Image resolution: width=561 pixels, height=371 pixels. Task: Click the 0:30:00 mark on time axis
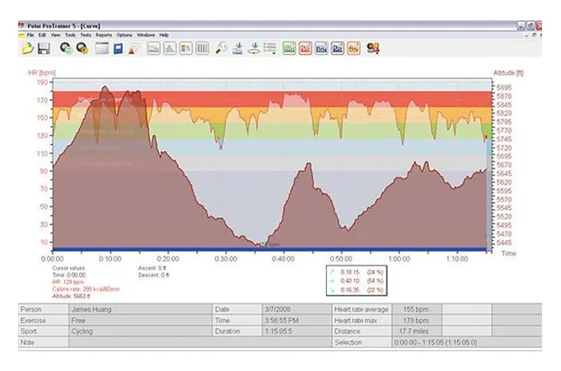[x=226, y=257]
